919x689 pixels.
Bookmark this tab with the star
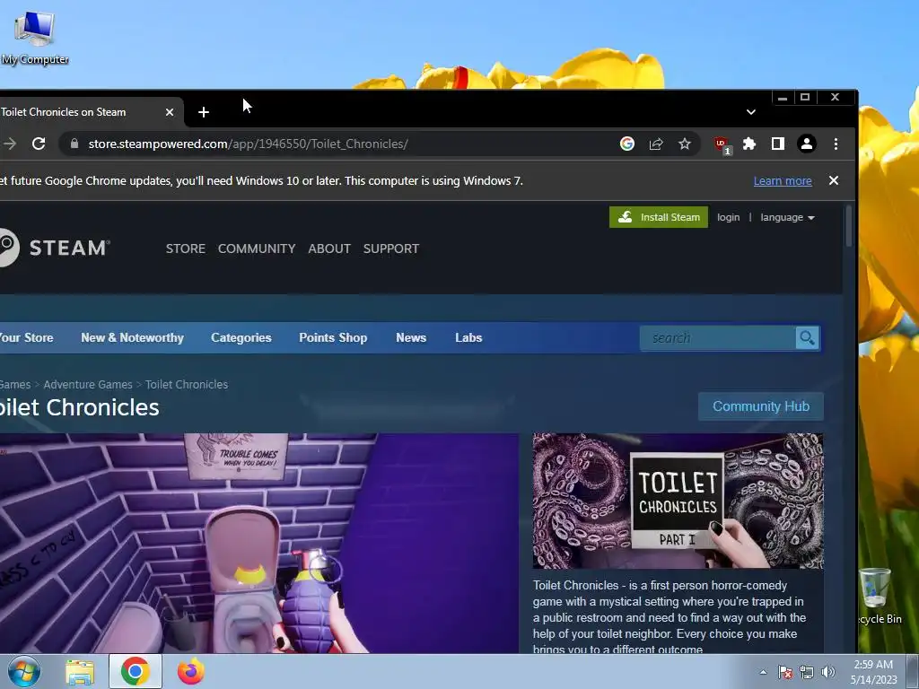tap(685, 144)
